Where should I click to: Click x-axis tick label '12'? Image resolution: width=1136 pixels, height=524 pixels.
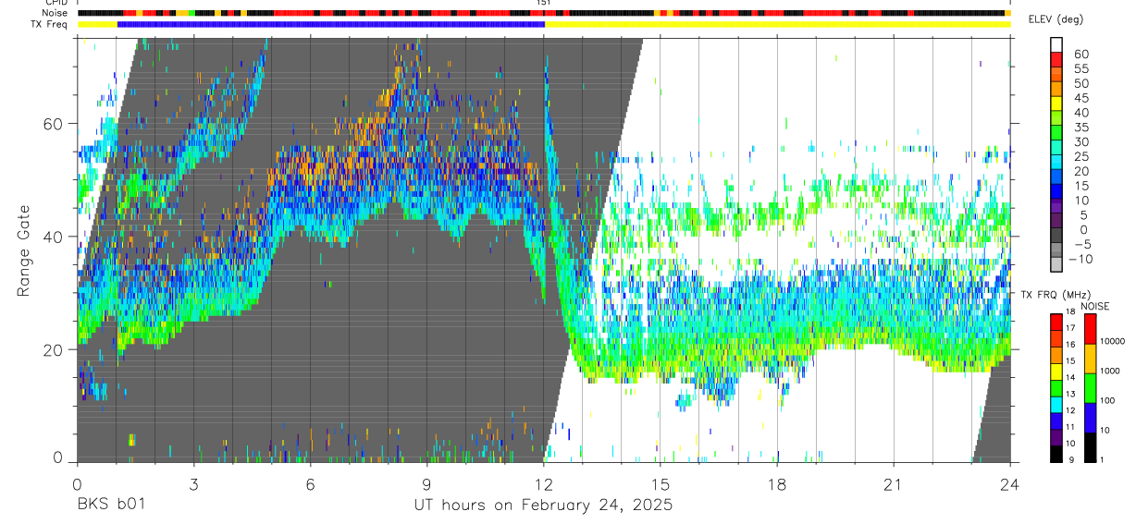coord(543,483)
